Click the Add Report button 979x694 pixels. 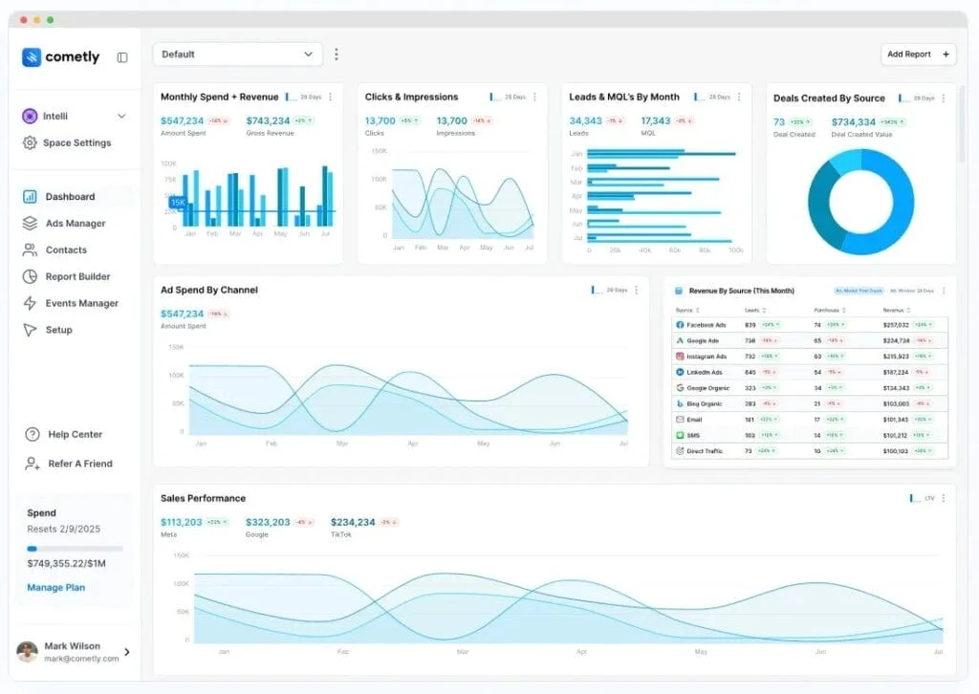[x=918, y=54]
